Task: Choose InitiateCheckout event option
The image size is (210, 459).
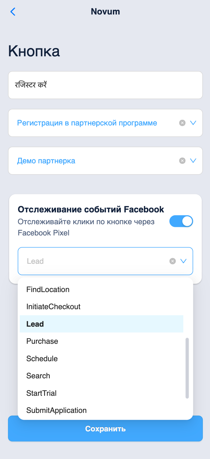Action: click(x=53, y=307)
